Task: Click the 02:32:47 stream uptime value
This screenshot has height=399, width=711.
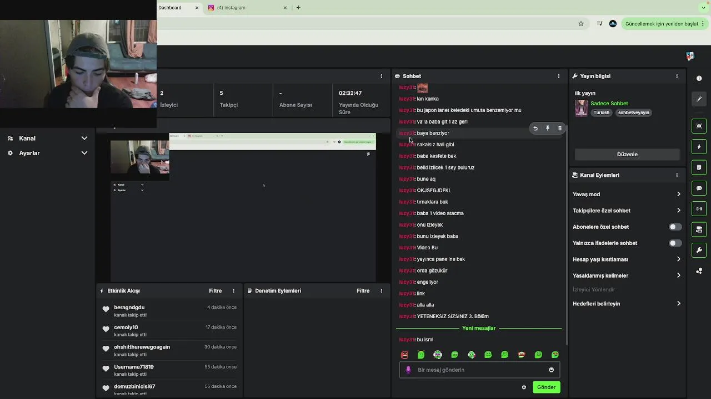Action: (350, 93)
